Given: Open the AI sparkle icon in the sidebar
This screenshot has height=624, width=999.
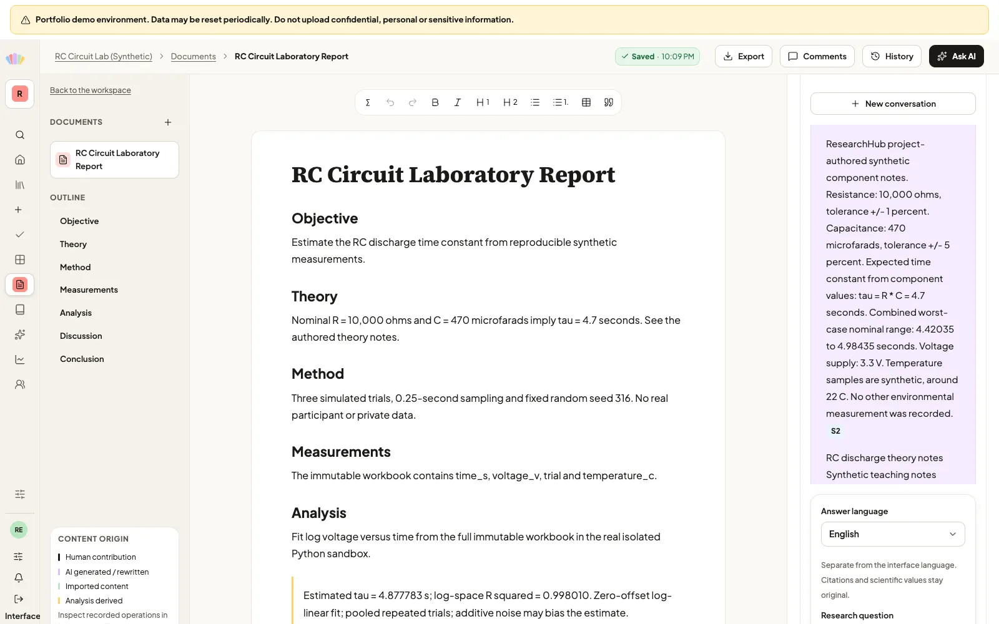Looking at the screenshot, I should tap(20, 334).
